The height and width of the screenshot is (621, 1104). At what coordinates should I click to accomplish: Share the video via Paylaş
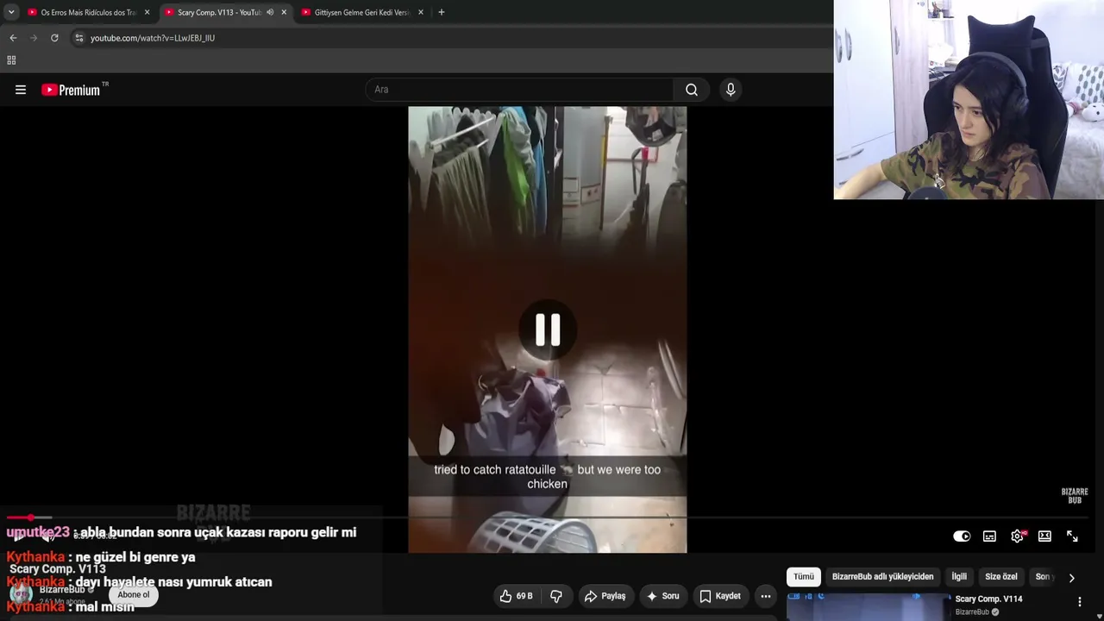[605, 596]
